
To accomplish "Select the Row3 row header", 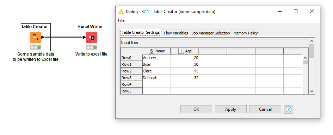I will (x=132, y=78).
